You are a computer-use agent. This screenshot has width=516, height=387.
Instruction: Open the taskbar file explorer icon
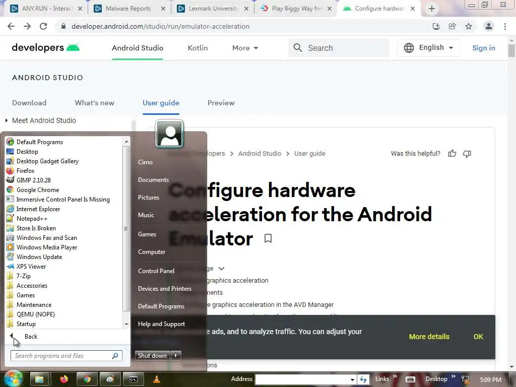(39, 379)
